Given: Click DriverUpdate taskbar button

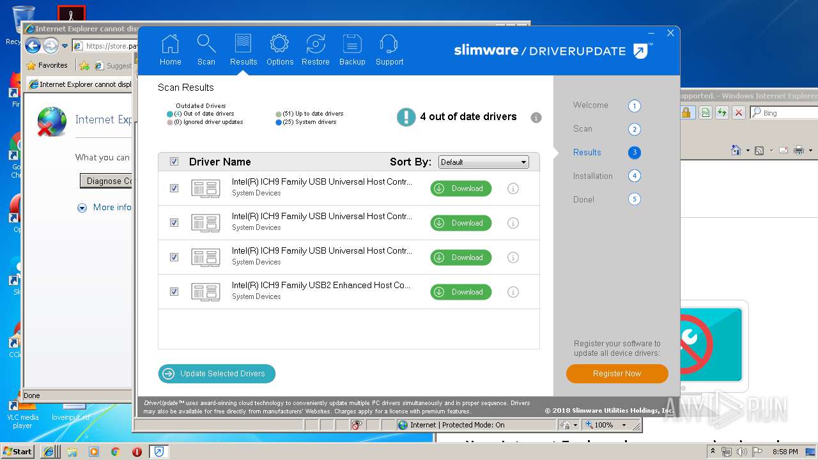Looking at the screenshot, I should (159, 452).
